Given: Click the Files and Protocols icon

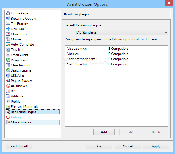Looking at the screenshot, I should (8, 107).
